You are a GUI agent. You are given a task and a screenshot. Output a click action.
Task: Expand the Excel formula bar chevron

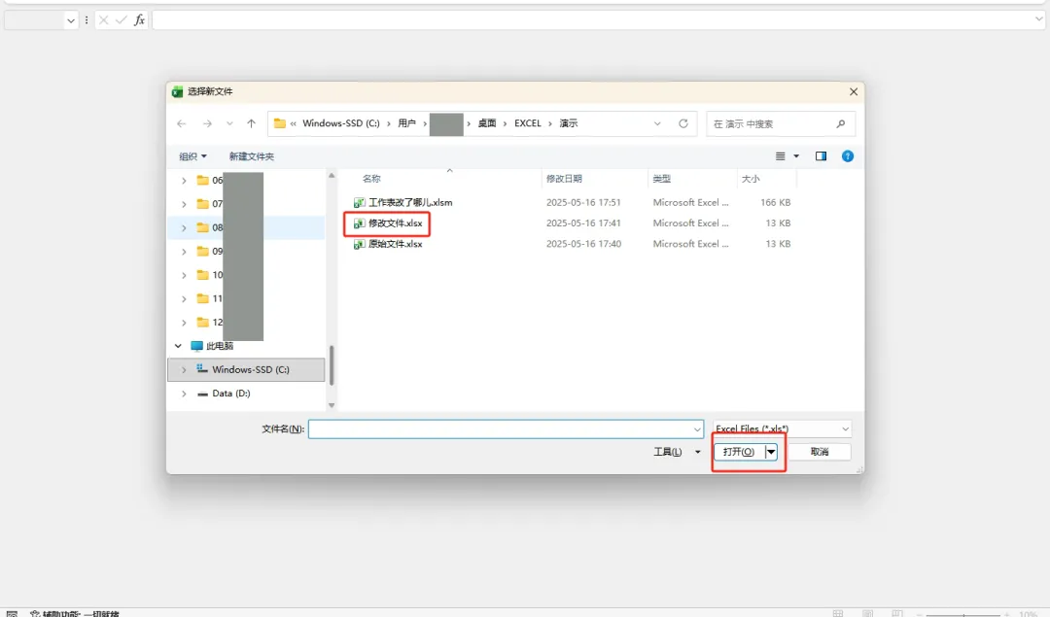[x=1038, y=20]
